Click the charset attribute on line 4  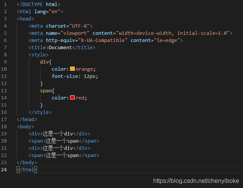pos(56,26)
